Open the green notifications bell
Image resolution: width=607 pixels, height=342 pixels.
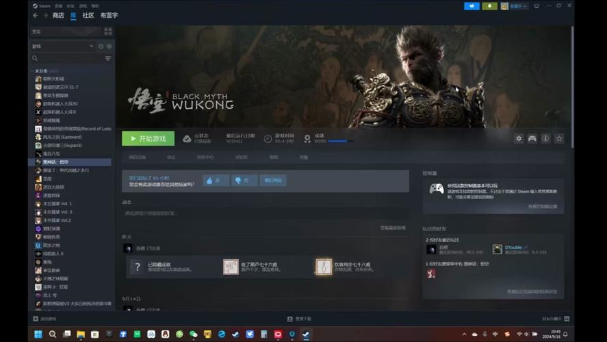point(489,6)
